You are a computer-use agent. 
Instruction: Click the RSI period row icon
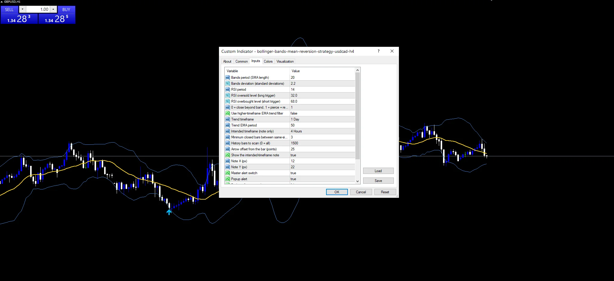coord(227,89)
